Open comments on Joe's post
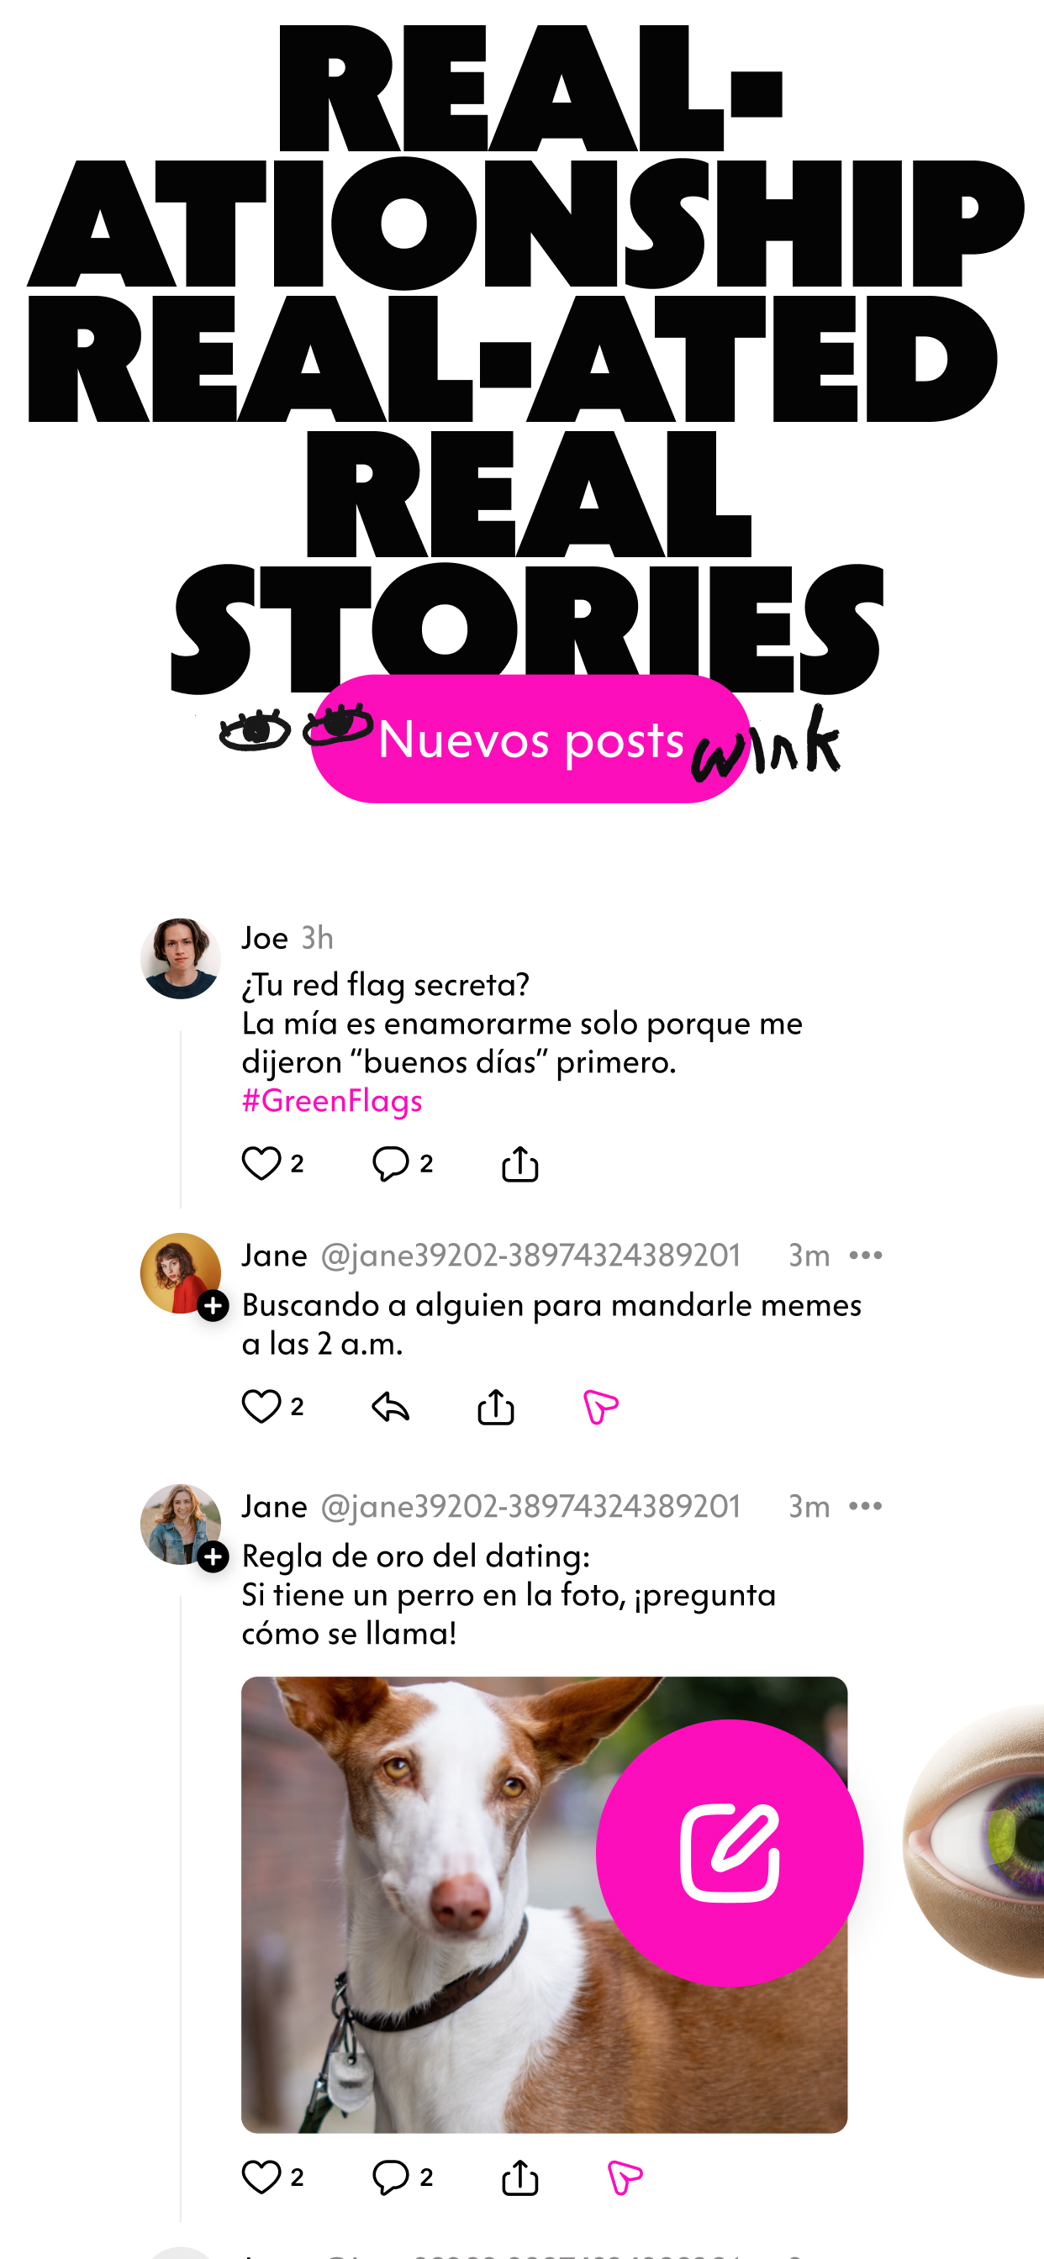The width and height of the screenshot is (1044, 2259). tap(390, 1164)
